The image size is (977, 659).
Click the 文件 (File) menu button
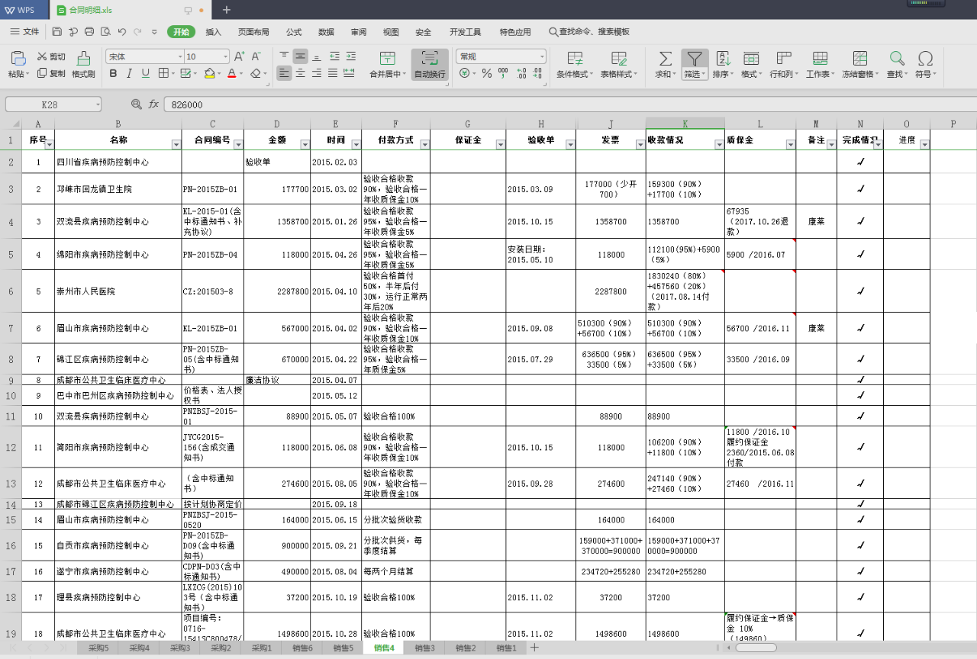click(24, 32)
